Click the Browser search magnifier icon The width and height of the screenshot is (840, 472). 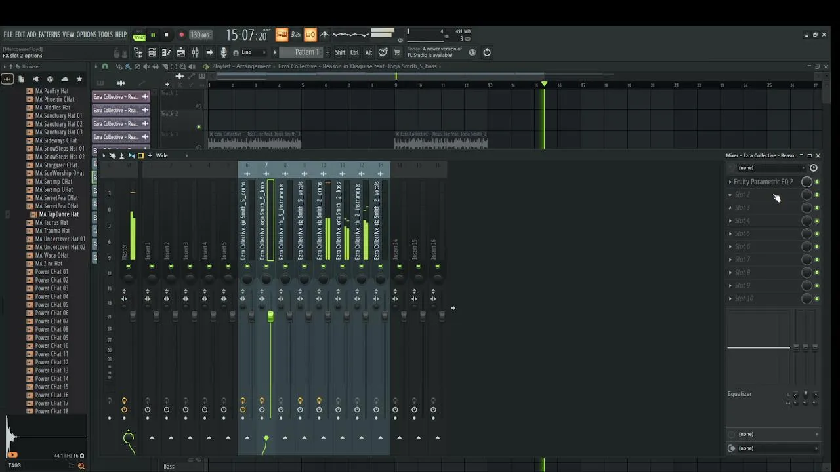pyautogui.click(x=81, y=466)
